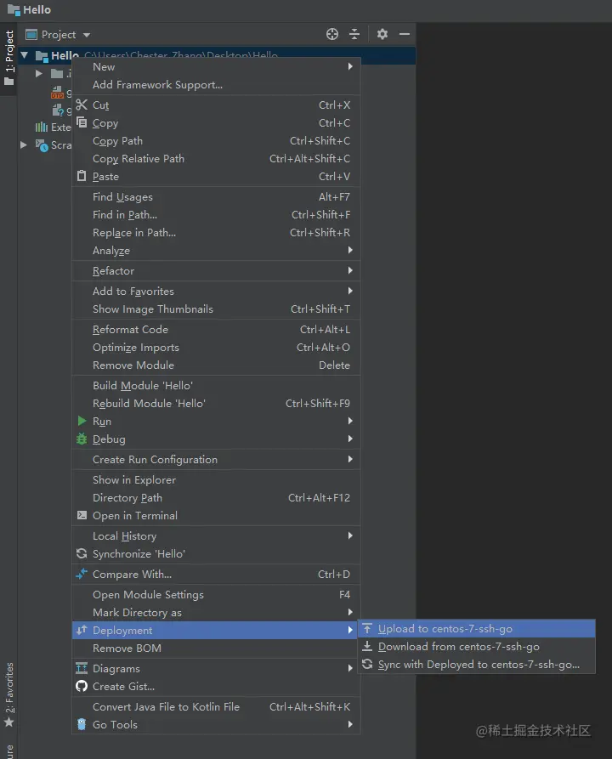The image size is (612, 759).
Task: Choose Optimize Imports
Action: click(216, 347)
